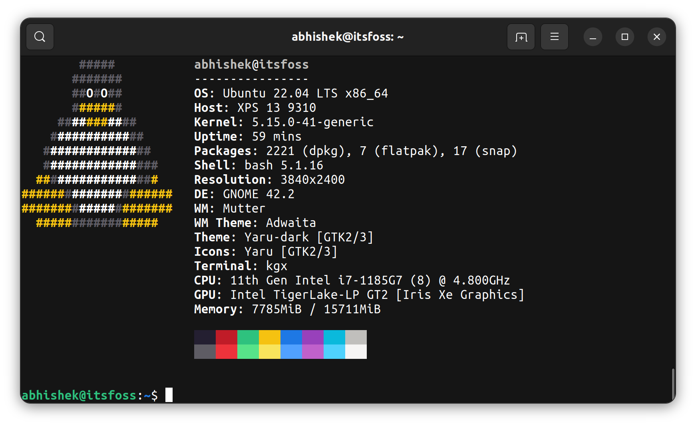The image size is (696, 426).
Task: Minimize the terminal window
Action: point(593,37)
